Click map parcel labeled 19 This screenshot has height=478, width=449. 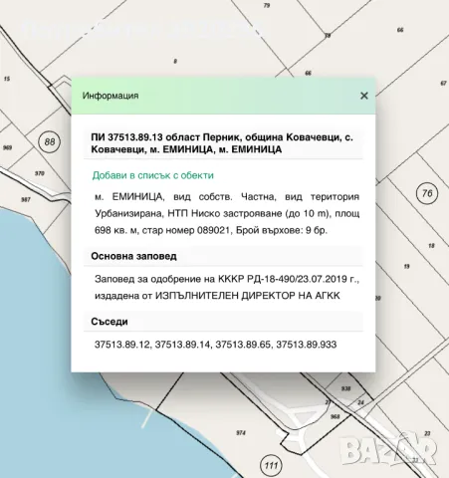click(x=406, y=266)
